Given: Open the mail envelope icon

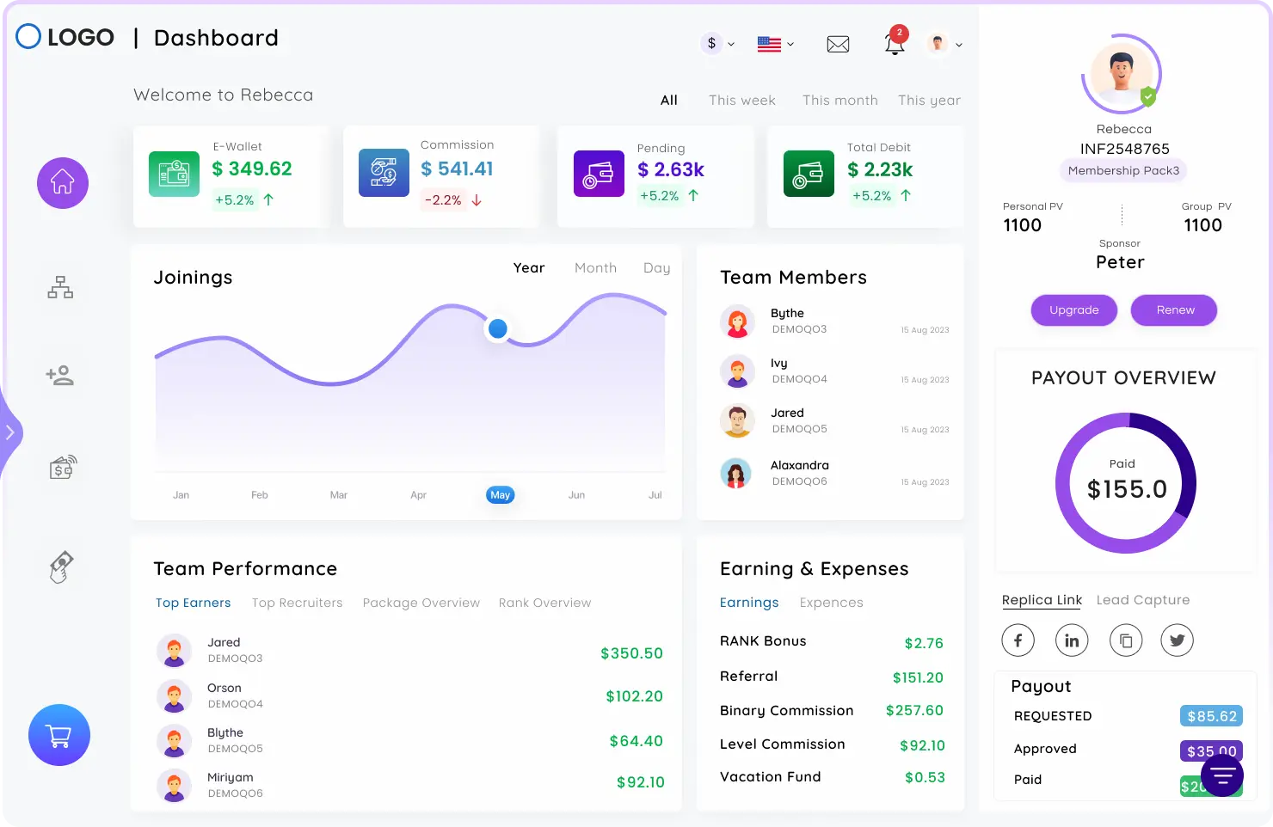Looking at the screenshot, I should coord(838,44).
